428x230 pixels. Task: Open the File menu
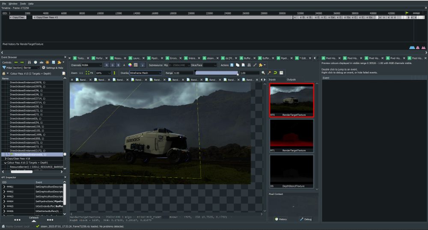click(x=4, y=3)
